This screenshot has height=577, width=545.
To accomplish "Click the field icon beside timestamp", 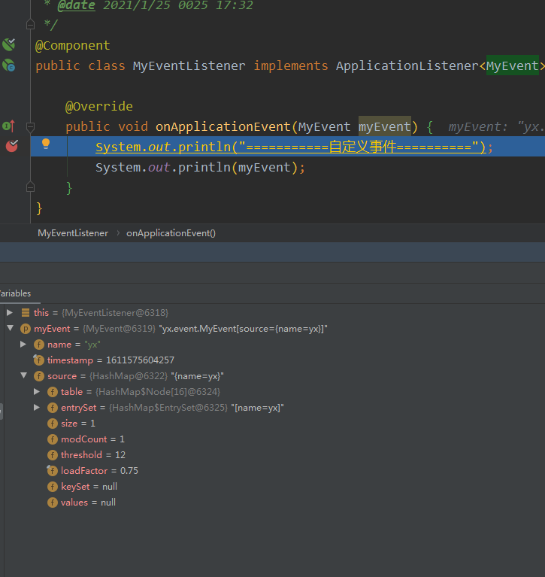I will pos(38,360).
